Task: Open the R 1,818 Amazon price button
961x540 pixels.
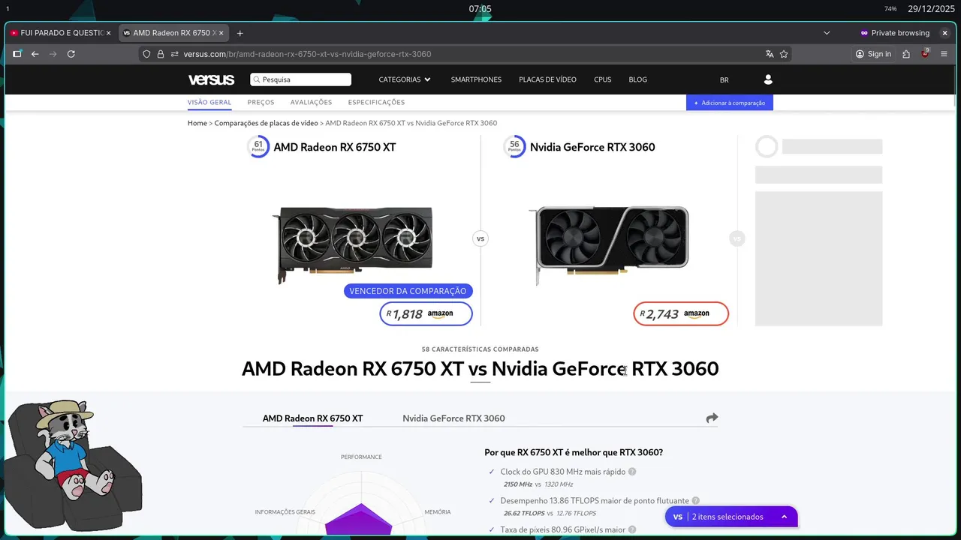Action: point(426,314)
